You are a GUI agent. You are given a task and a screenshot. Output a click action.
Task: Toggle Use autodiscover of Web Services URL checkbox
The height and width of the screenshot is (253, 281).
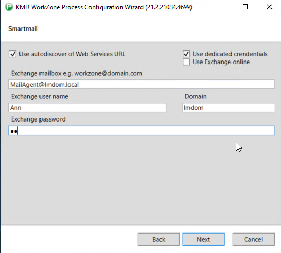(x=13, y=54)
